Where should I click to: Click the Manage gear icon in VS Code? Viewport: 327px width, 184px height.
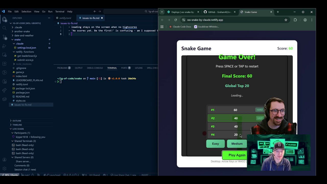[x=4, y=169]
